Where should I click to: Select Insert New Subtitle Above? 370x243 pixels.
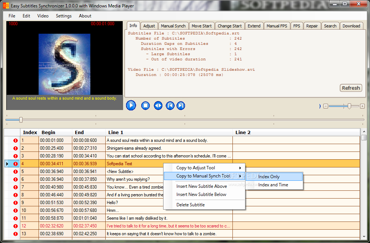click(204, 186)
